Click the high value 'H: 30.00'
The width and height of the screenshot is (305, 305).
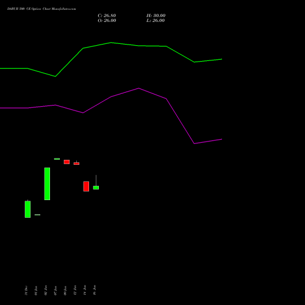click(156, 16)
